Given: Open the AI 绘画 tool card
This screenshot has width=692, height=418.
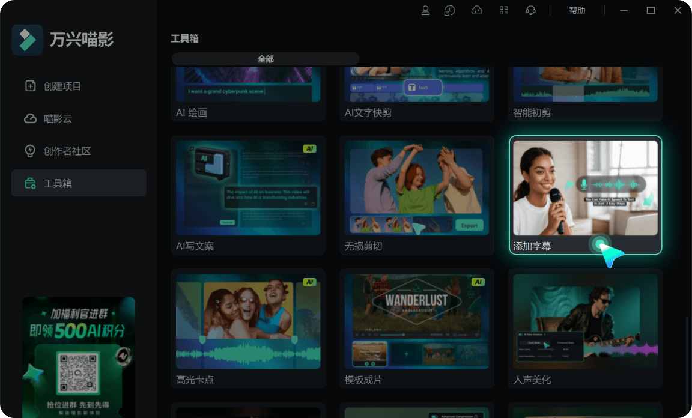Looking at the screenshot, I should tap(248, 94).
